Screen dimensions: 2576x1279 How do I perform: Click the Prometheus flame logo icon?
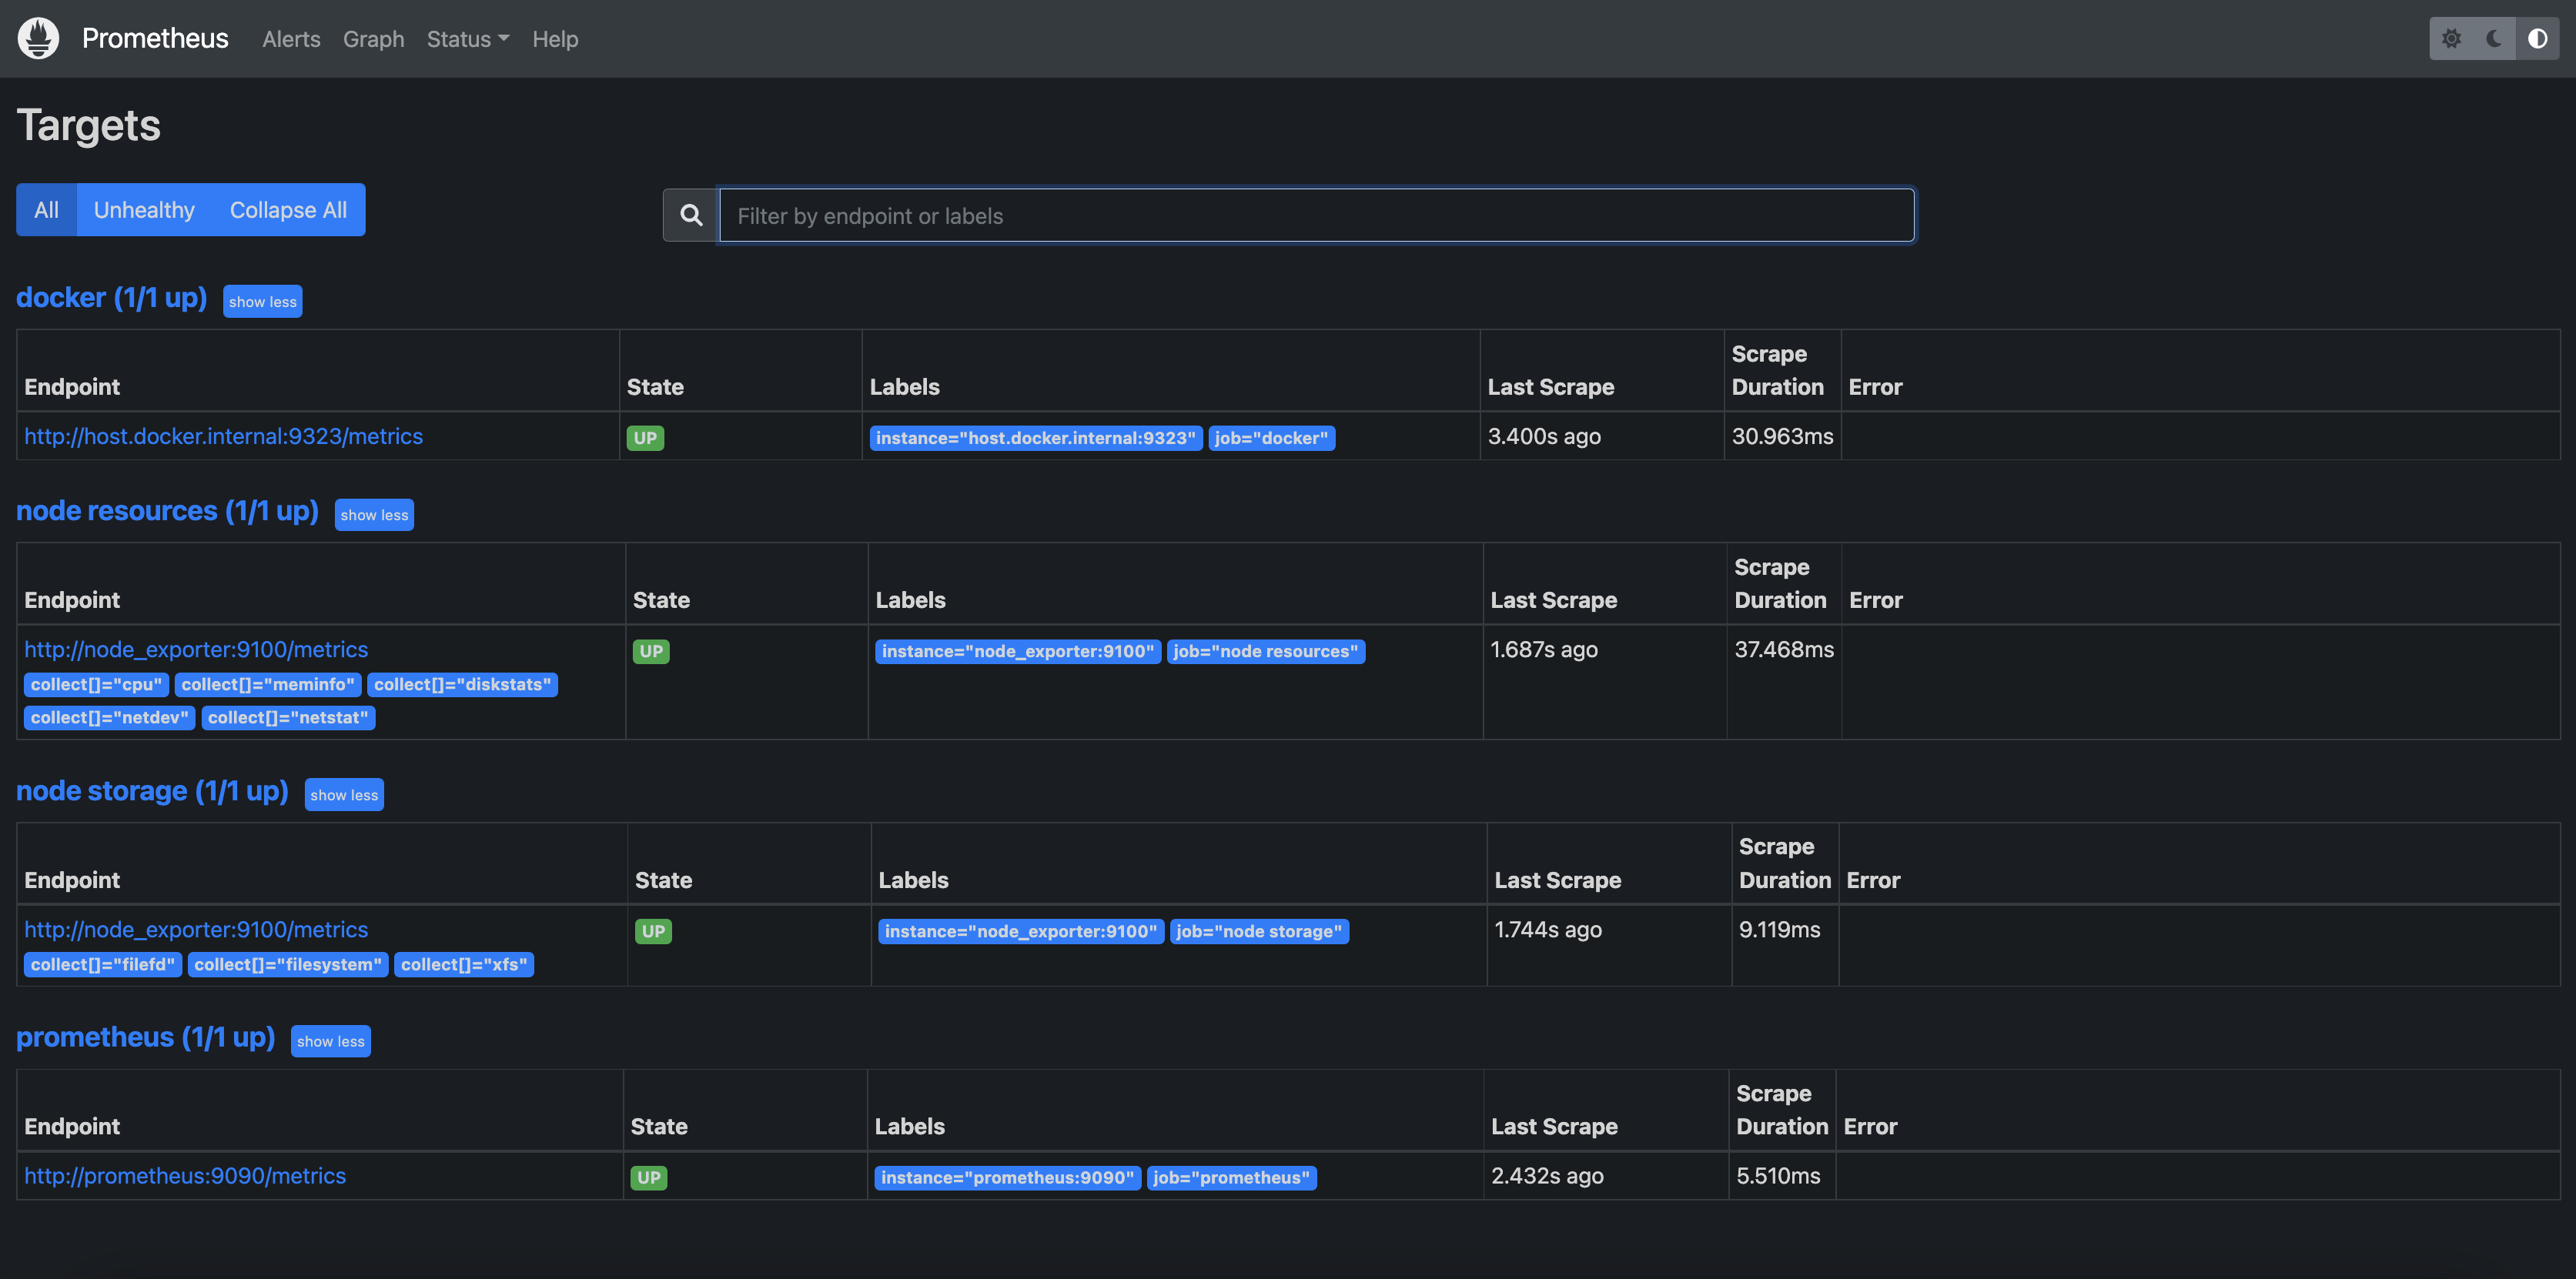(x=38, y=38)
